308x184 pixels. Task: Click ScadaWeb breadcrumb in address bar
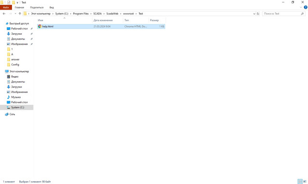(112, 14)
